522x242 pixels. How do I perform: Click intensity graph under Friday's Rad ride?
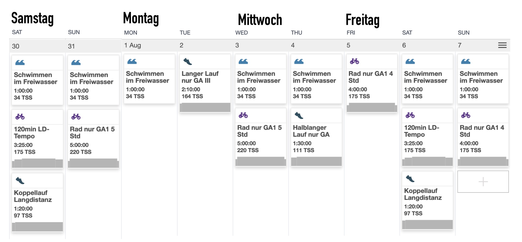click(x=372, y=107)
